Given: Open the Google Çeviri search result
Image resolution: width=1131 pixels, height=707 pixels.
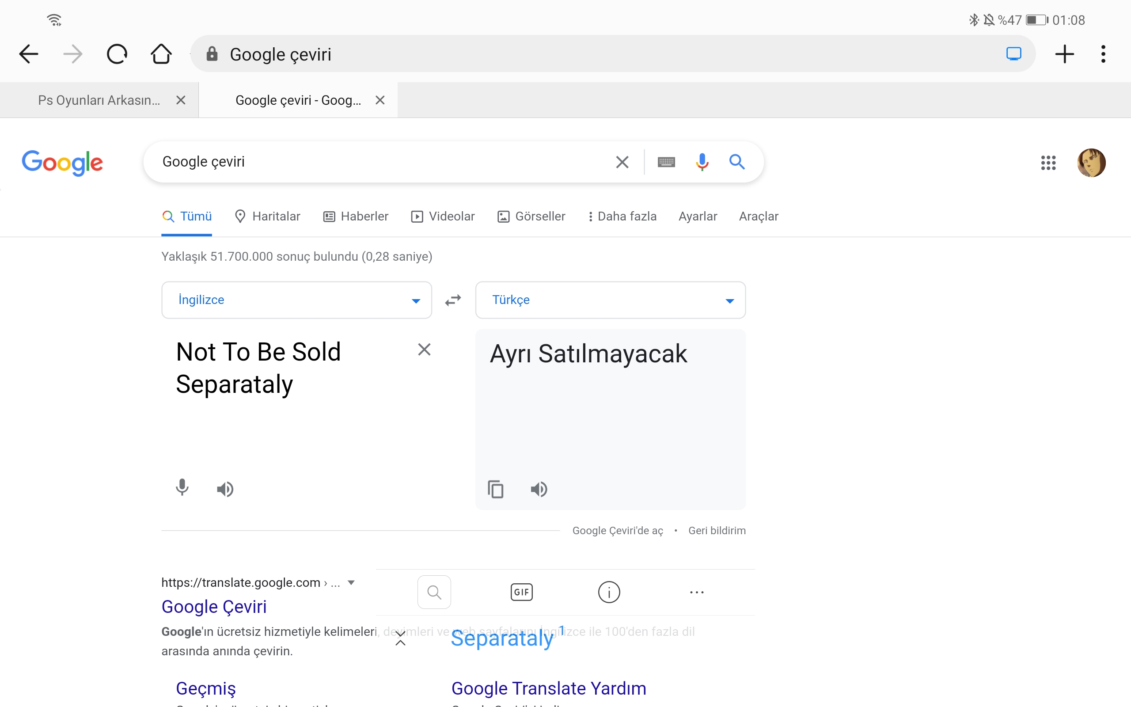Looking at the screenshot, I should (x=214, y=606).
